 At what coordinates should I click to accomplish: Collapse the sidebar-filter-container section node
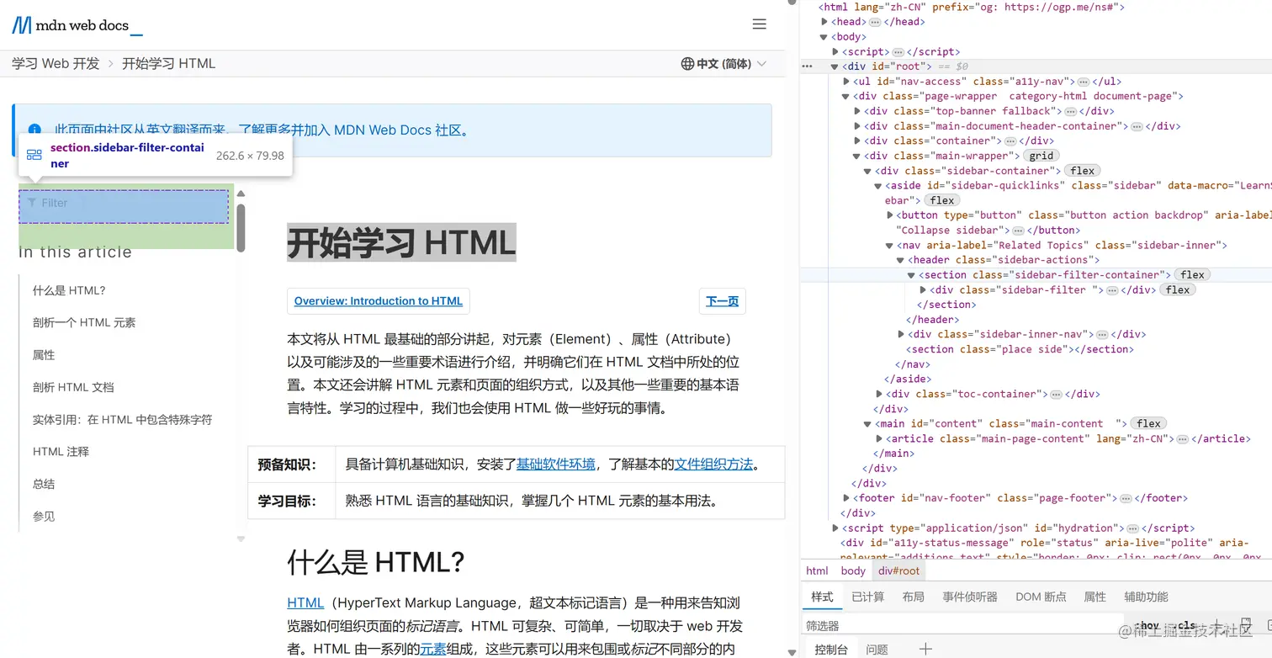pos(912,275)
